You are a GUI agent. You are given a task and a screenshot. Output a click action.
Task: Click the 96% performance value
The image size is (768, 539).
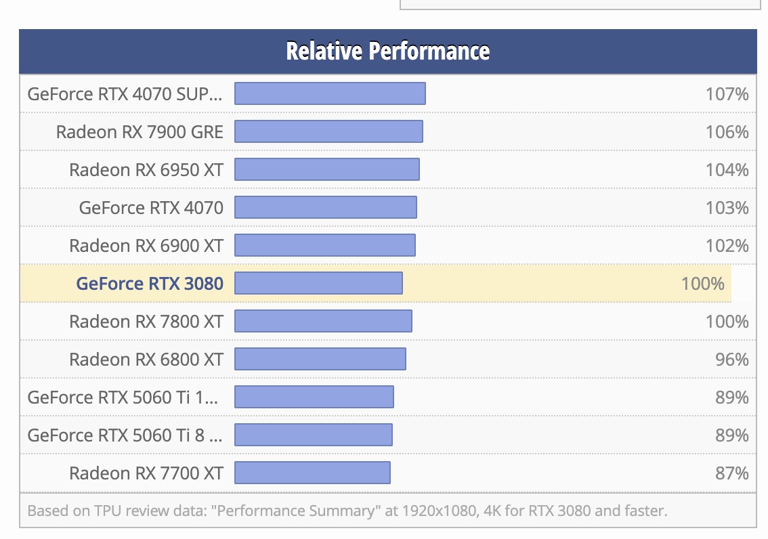(x=731, y=360)
